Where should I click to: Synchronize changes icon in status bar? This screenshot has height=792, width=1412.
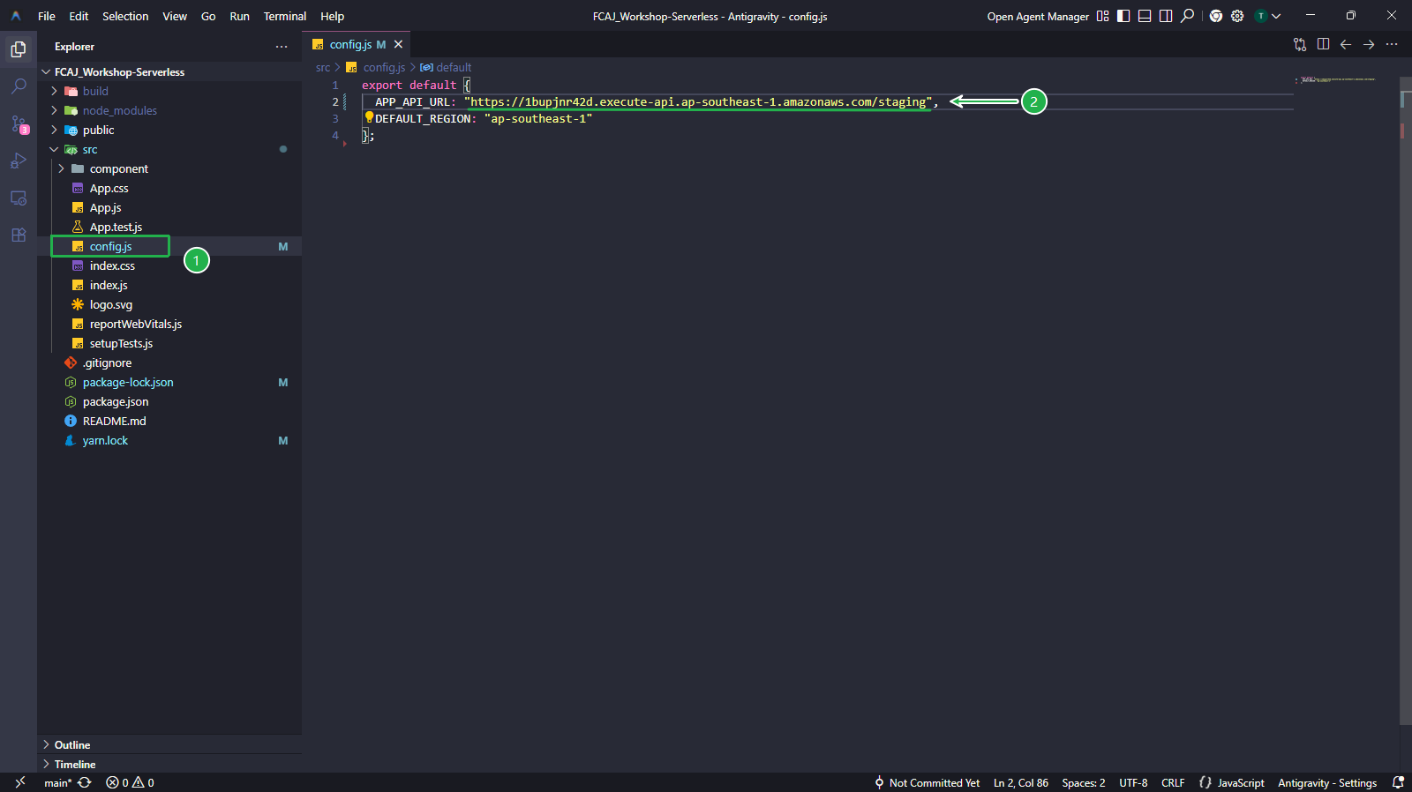pyautogui.click(x=85, y=783)
